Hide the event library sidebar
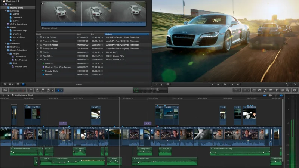 point(5,84)
